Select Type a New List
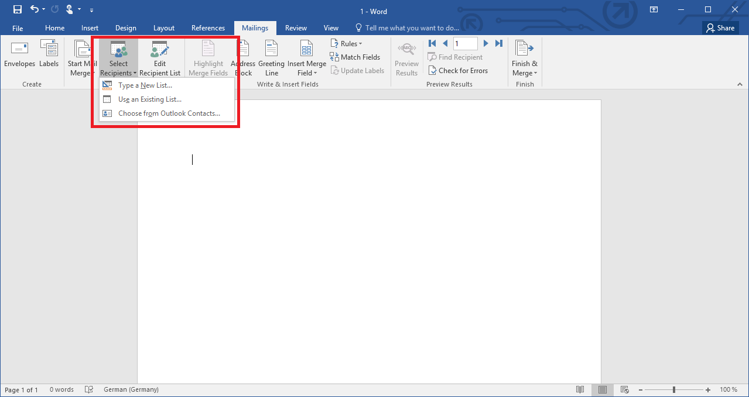 [143, 85]
